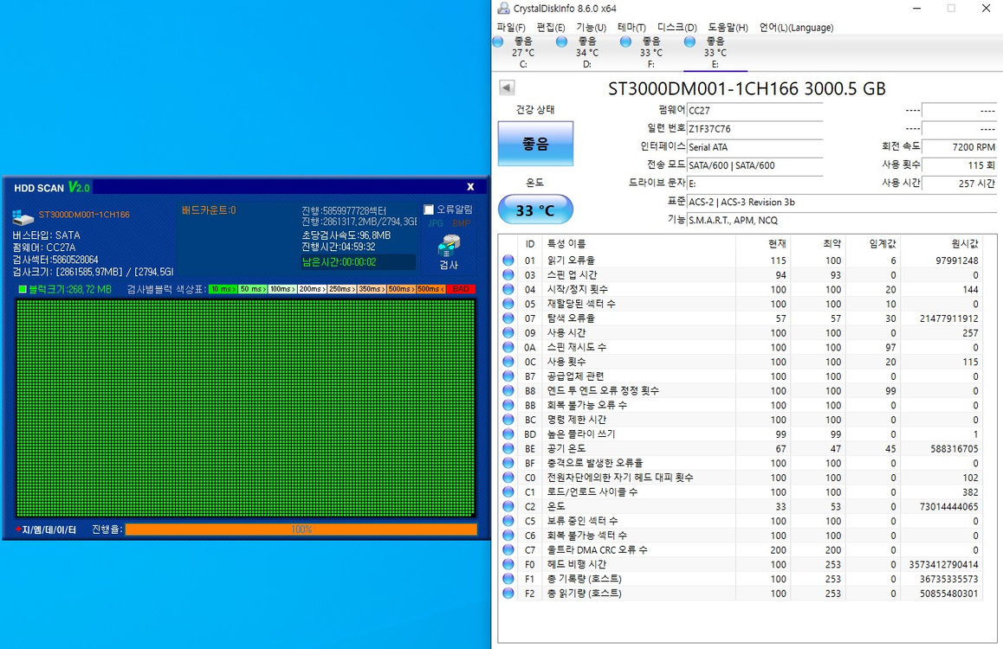The height and width of the screenshot is (649, 1003).
Task: Enable the 오류알림 checkbox
Action: (429, 209)
